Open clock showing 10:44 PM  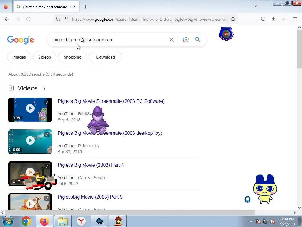coord(287,221)
